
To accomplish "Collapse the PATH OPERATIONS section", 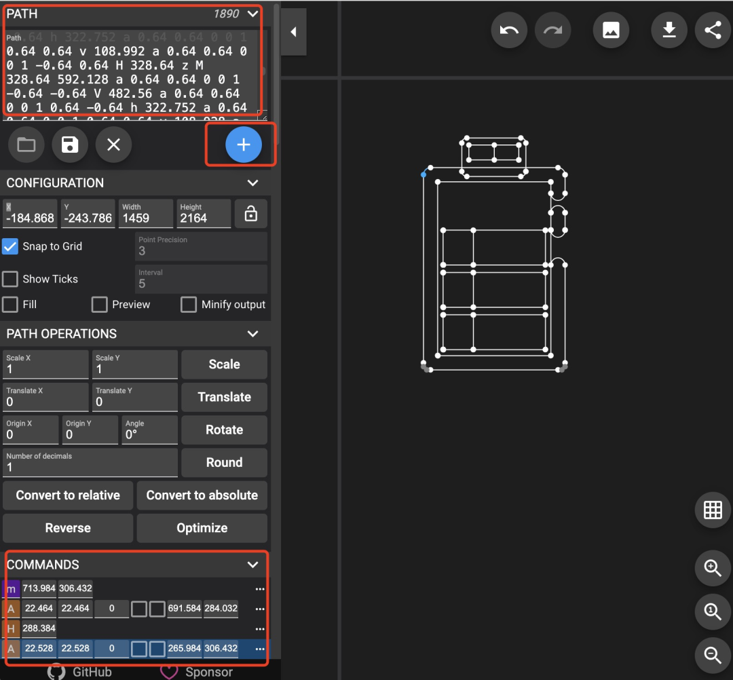I will (x=252, y=334).
